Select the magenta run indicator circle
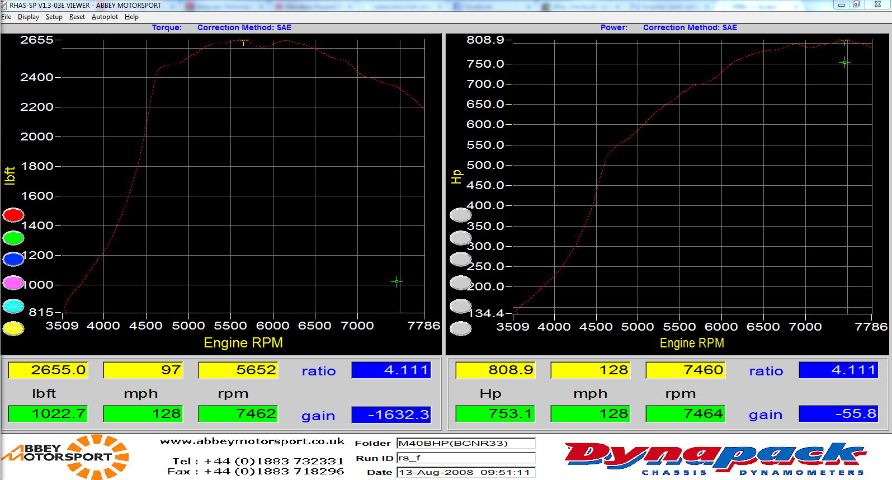The height and width of the screenshot is (480, 892). (13, 283)
